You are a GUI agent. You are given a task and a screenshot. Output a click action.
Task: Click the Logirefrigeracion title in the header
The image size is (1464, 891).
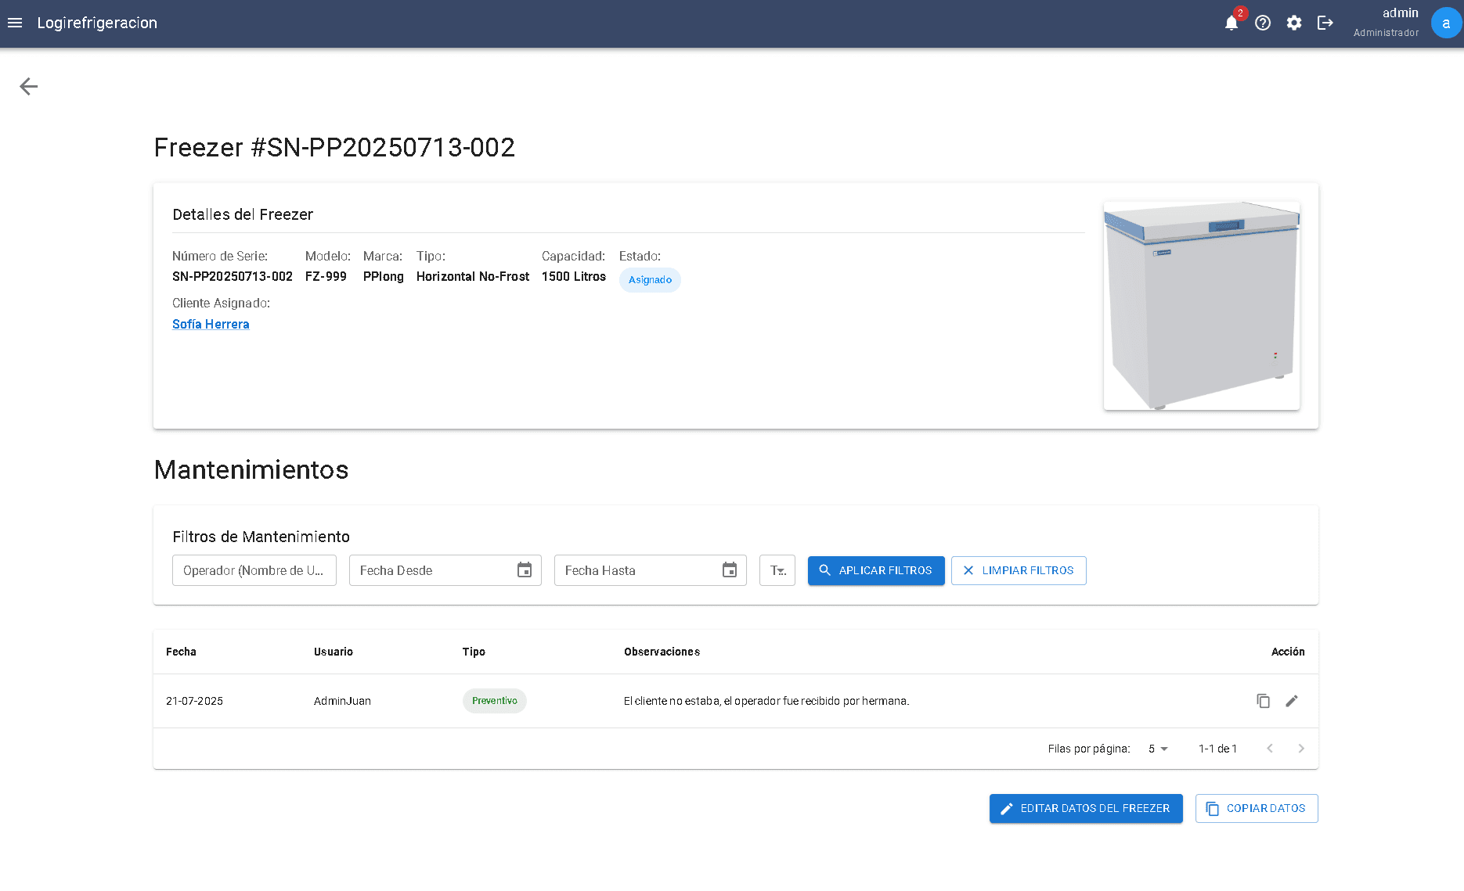97,23
